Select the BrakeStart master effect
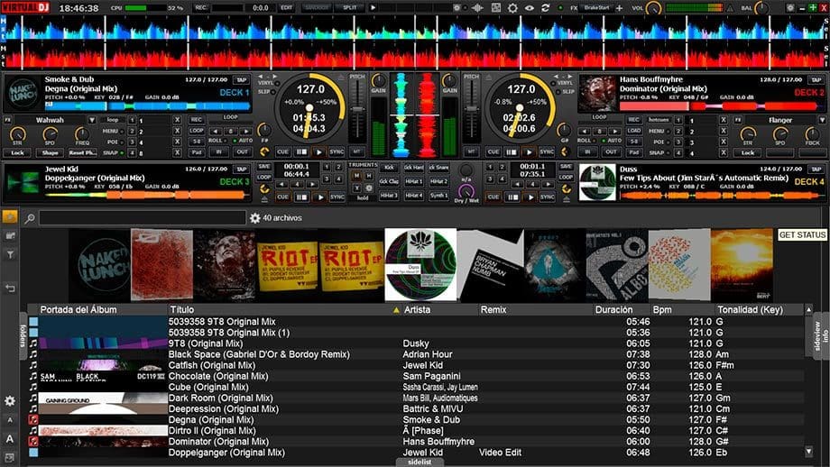Viewport: 830px width, 467px height. pos(596,8)
